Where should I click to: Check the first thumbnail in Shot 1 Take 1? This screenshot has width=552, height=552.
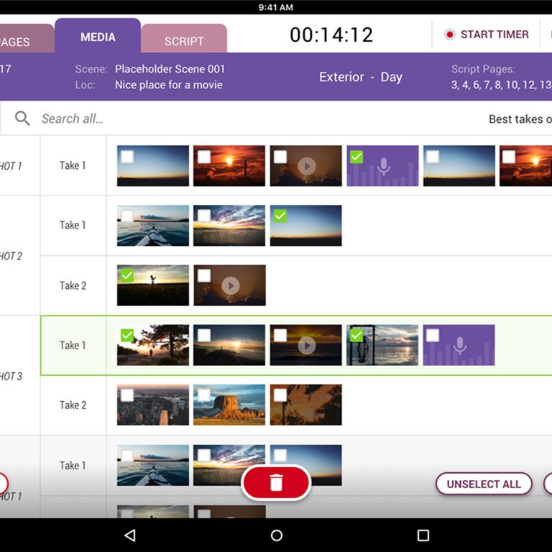(127, 157)
